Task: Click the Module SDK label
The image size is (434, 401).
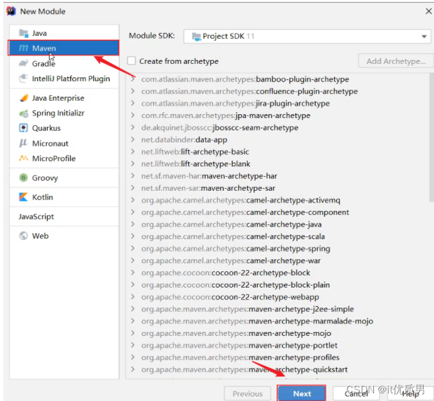Action: [x=152, y=35]
